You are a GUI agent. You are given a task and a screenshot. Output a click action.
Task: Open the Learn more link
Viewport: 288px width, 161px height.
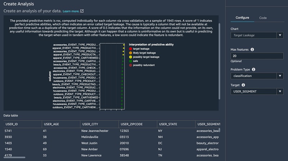click(x=71, y=11)
